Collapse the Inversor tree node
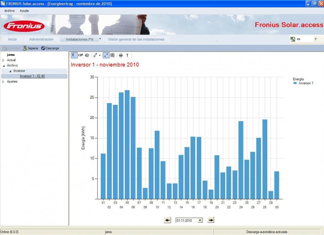Viewport: 324px width, 235px height. point(10,71)
